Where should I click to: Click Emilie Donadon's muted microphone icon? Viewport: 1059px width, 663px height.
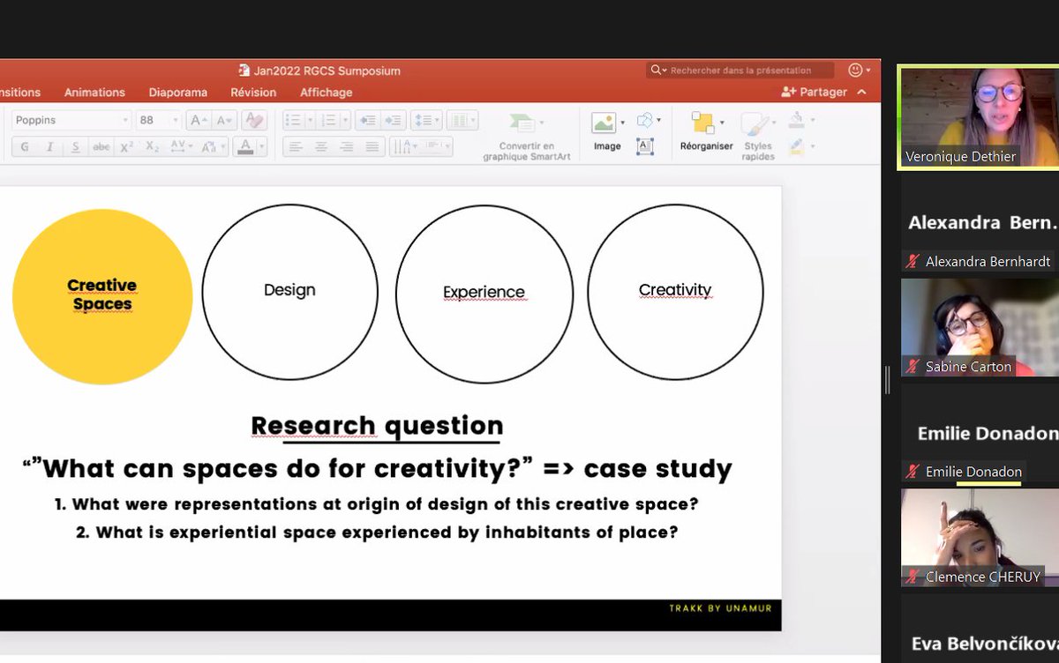click(912, 472)
